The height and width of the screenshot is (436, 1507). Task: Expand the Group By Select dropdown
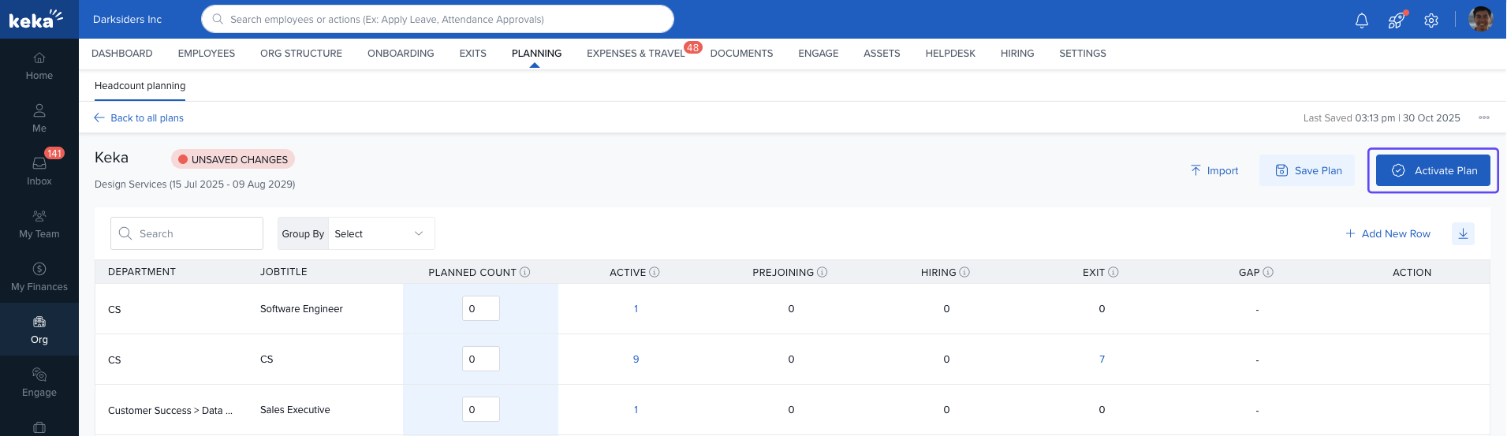tap(381, 233)
